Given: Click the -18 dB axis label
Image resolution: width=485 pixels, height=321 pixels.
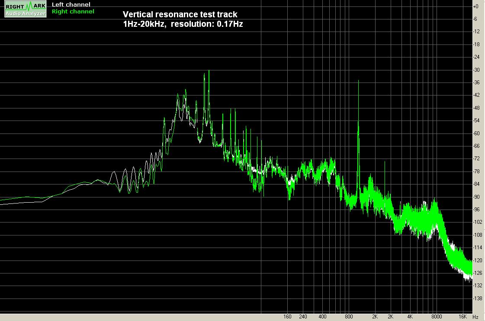Looking at the screenshot, I should click(476, 44).
